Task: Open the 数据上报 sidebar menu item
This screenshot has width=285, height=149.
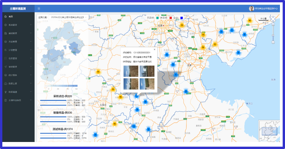Action: pos(18,83)
